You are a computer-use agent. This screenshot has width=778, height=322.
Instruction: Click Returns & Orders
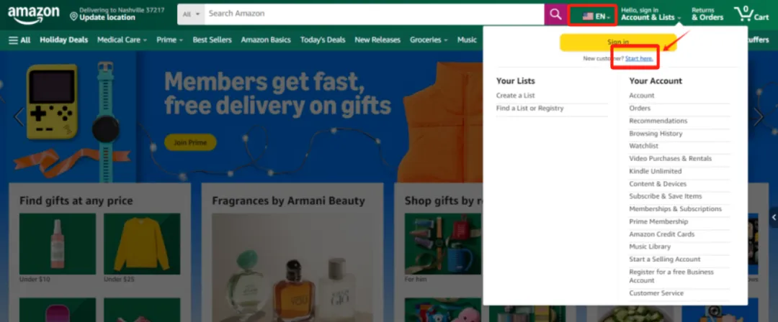pyautogui.click(x=707, y=14)
